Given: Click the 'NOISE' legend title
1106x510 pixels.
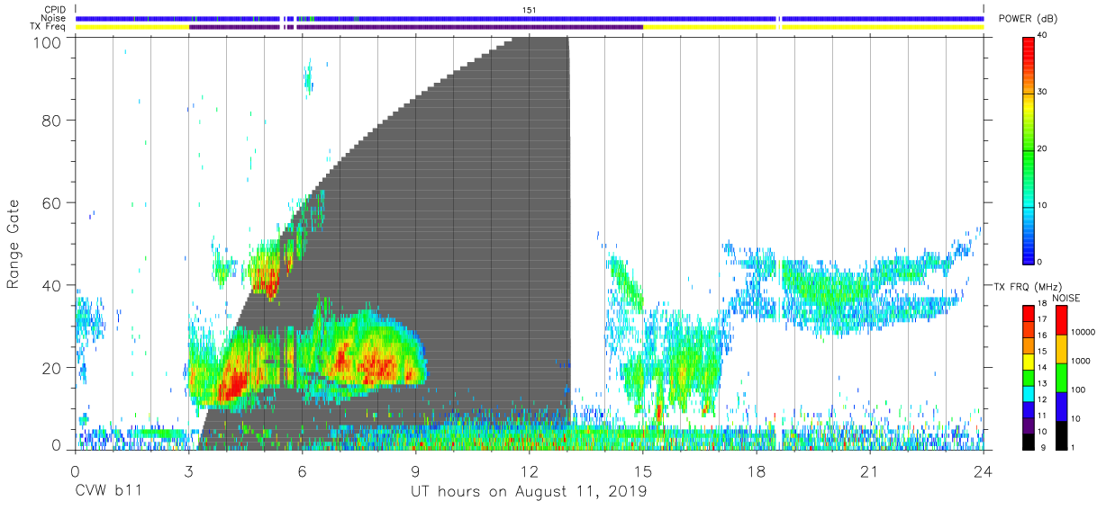Looking at the screenshot, I should (x=1066, y=298).
